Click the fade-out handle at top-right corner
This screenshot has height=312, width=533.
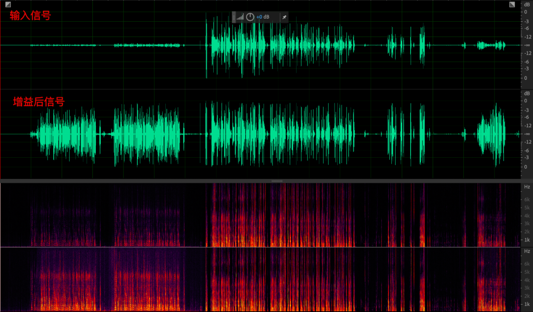tap(512, 4)
